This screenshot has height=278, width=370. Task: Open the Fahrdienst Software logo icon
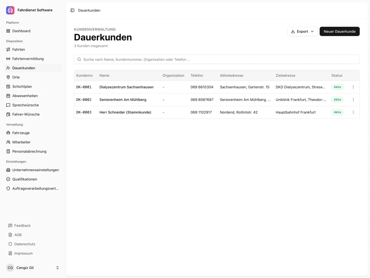point(10,10)
